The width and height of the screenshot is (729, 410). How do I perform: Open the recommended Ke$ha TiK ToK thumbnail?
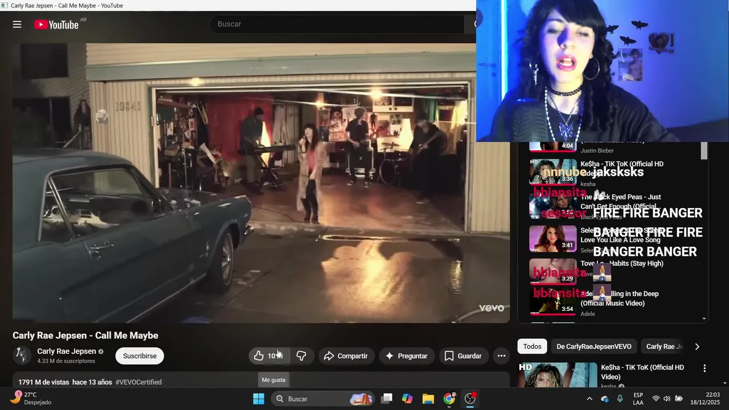(558, 375)
